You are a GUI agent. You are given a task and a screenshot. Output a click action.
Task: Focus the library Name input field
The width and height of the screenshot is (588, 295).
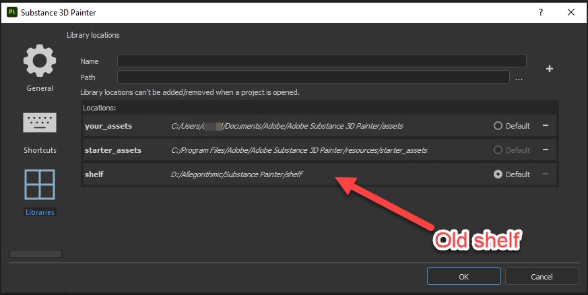tap(322, 61)
